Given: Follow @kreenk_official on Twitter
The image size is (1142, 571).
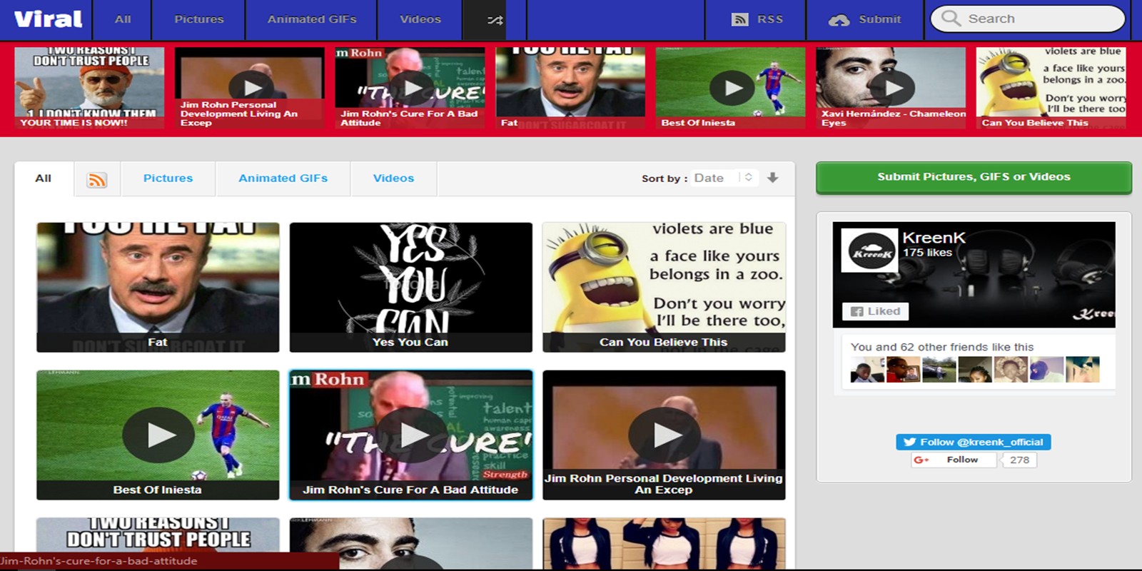Looking at the screenshot, I should (x=973, y=442).
